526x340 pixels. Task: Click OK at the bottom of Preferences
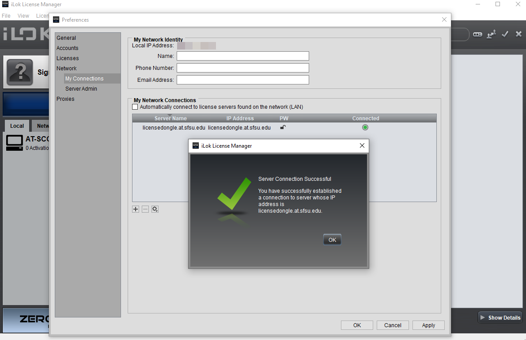(x=357, y=325)
